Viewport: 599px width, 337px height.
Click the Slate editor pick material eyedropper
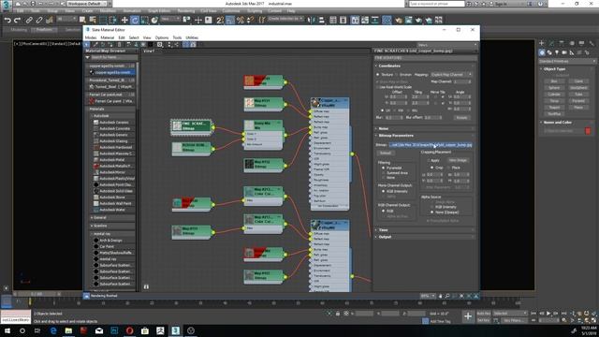[x=95, y=45]
